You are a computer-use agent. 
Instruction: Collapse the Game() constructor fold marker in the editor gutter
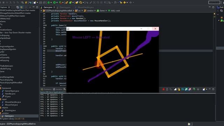(x=46, y=25)
